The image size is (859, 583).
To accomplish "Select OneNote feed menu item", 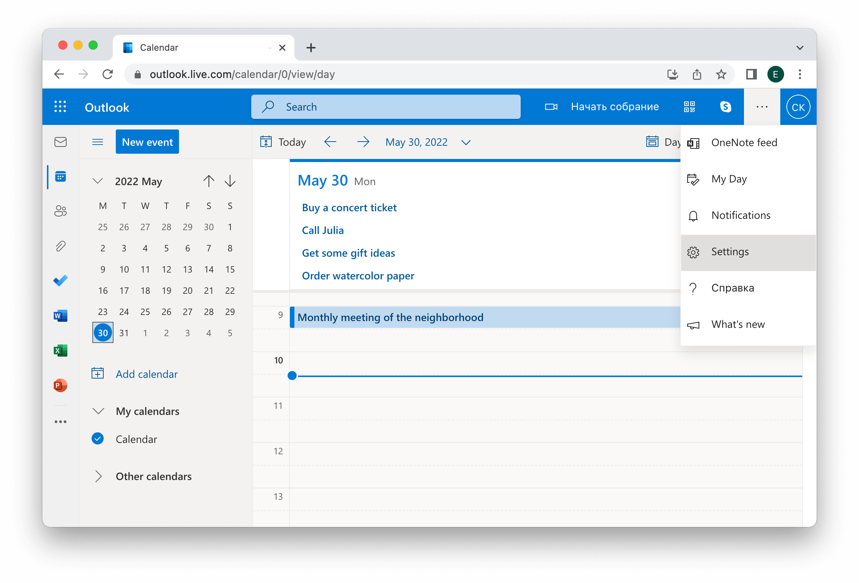I will [x=749, y=142].
